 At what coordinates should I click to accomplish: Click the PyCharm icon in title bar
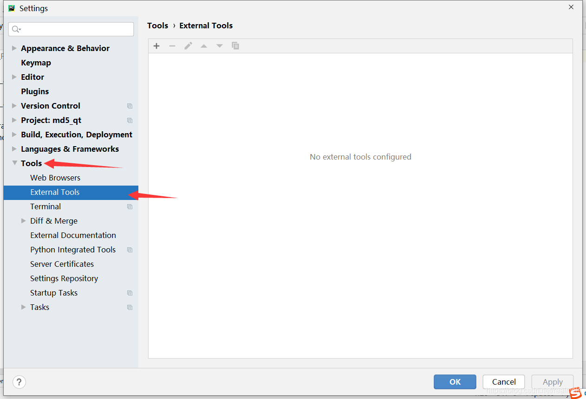(x=12, y=8)
